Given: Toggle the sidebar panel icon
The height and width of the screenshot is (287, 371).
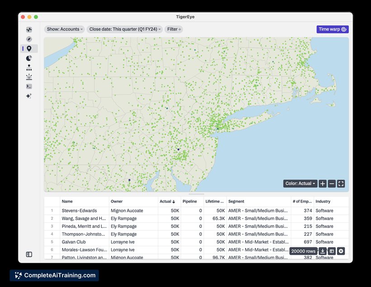Looking at the screenshot, I should click(x=29, y=254).
